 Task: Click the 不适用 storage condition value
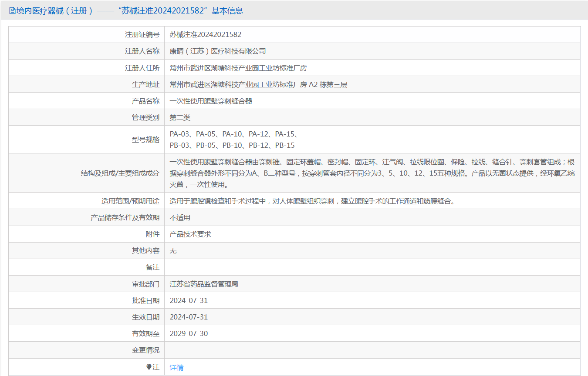click(x=180, y=217)
